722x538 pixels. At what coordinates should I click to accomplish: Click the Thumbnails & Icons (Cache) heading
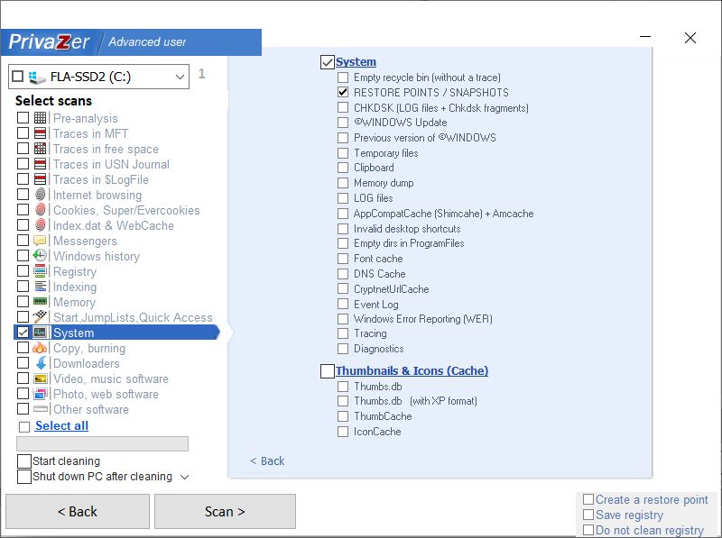[x=412, y=370]
